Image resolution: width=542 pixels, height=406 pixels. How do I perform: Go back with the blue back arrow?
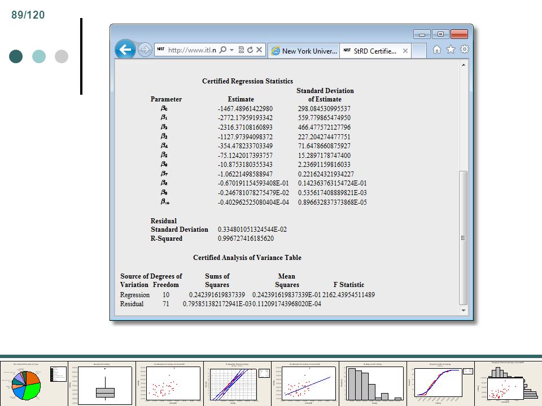click(x=125, y=50)
